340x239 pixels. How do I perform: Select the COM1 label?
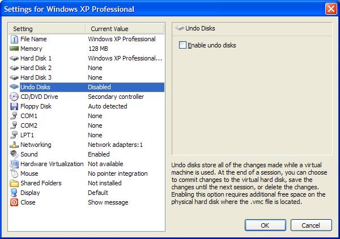pyautogui.click(x=29, y=116)
